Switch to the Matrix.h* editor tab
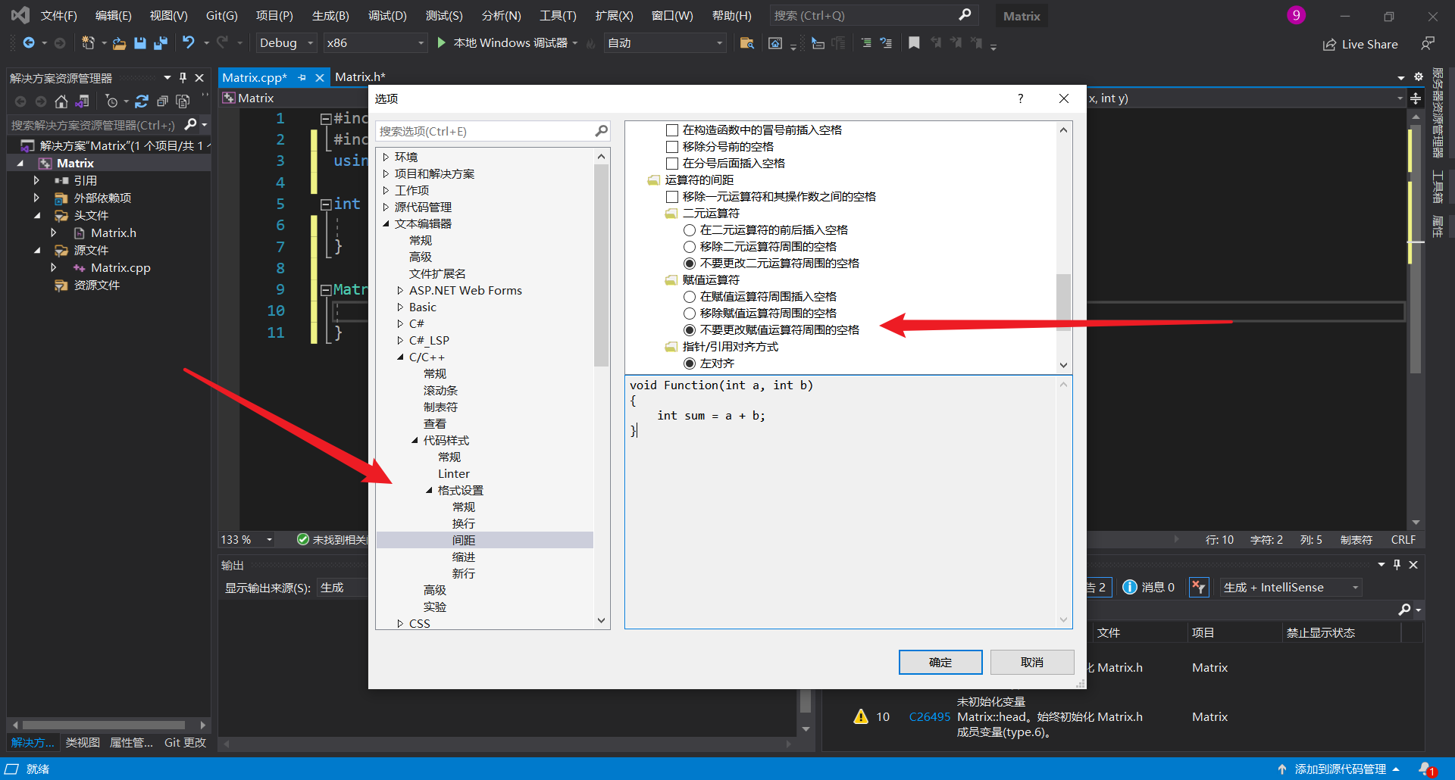1455x780 pixels. [x=360, y=77]
